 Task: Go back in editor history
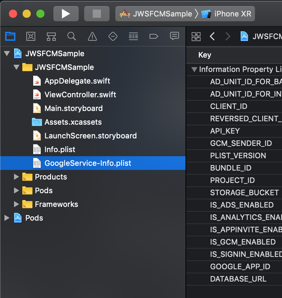tap(212, 36)
